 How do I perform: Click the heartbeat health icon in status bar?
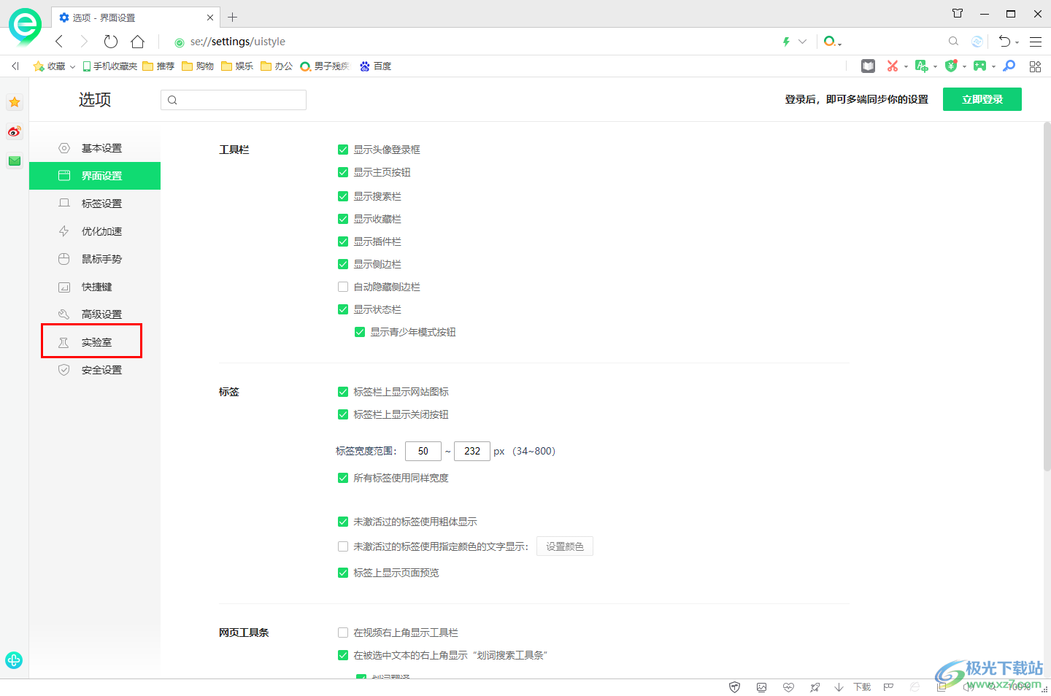click(x=788, y=687)
